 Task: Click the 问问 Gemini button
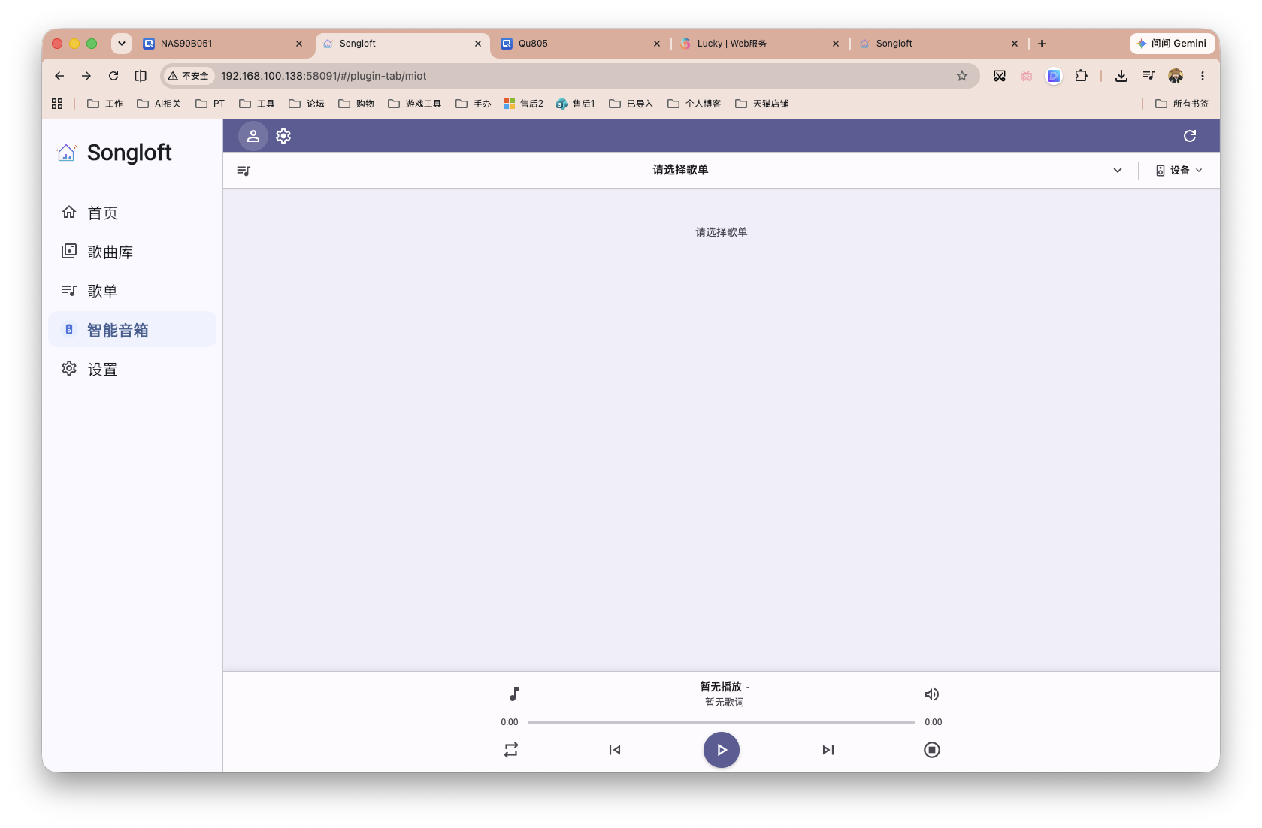coord(1172,44)
